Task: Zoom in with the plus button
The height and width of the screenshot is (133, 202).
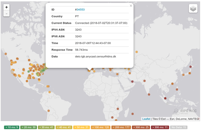Action: point(6,7)
